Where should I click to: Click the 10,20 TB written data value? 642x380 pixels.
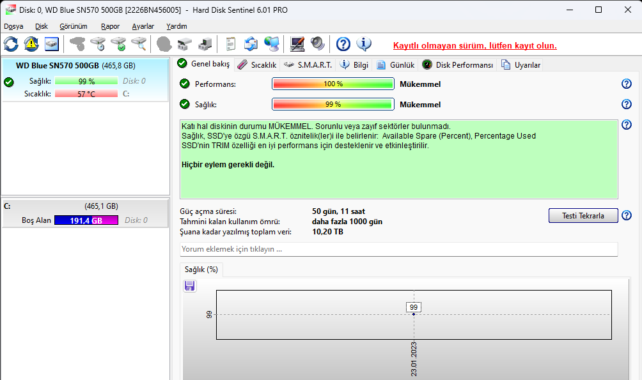[327, 232]
